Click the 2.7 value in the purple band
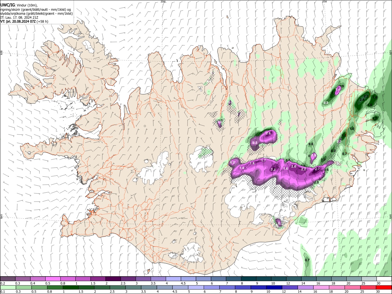Screen dimensions: 392x294 click(317, 169)
